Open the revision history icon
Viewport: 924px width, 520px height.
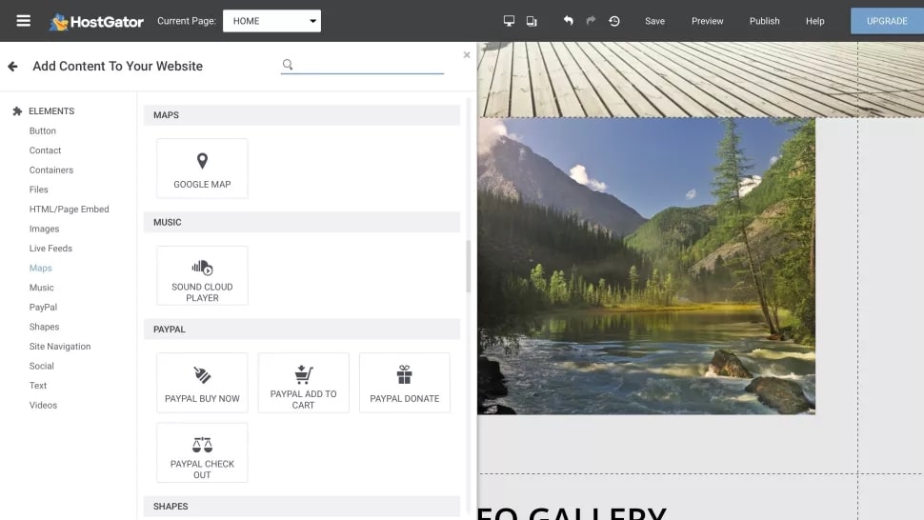[614, 21]
